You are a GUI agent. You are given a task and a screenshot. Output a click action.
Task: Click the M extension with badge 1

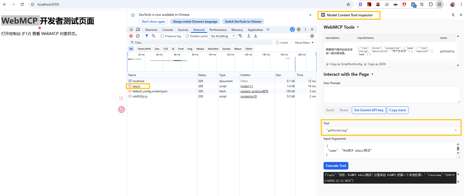(413, 4)
